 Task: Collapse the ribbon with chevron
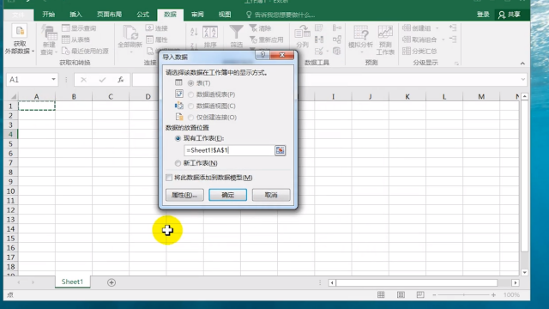coord(522,64)
